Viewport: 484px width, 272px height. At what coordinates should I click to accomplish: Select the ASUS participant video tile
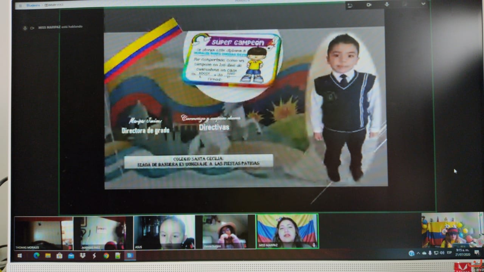click(x=164, y=232)
